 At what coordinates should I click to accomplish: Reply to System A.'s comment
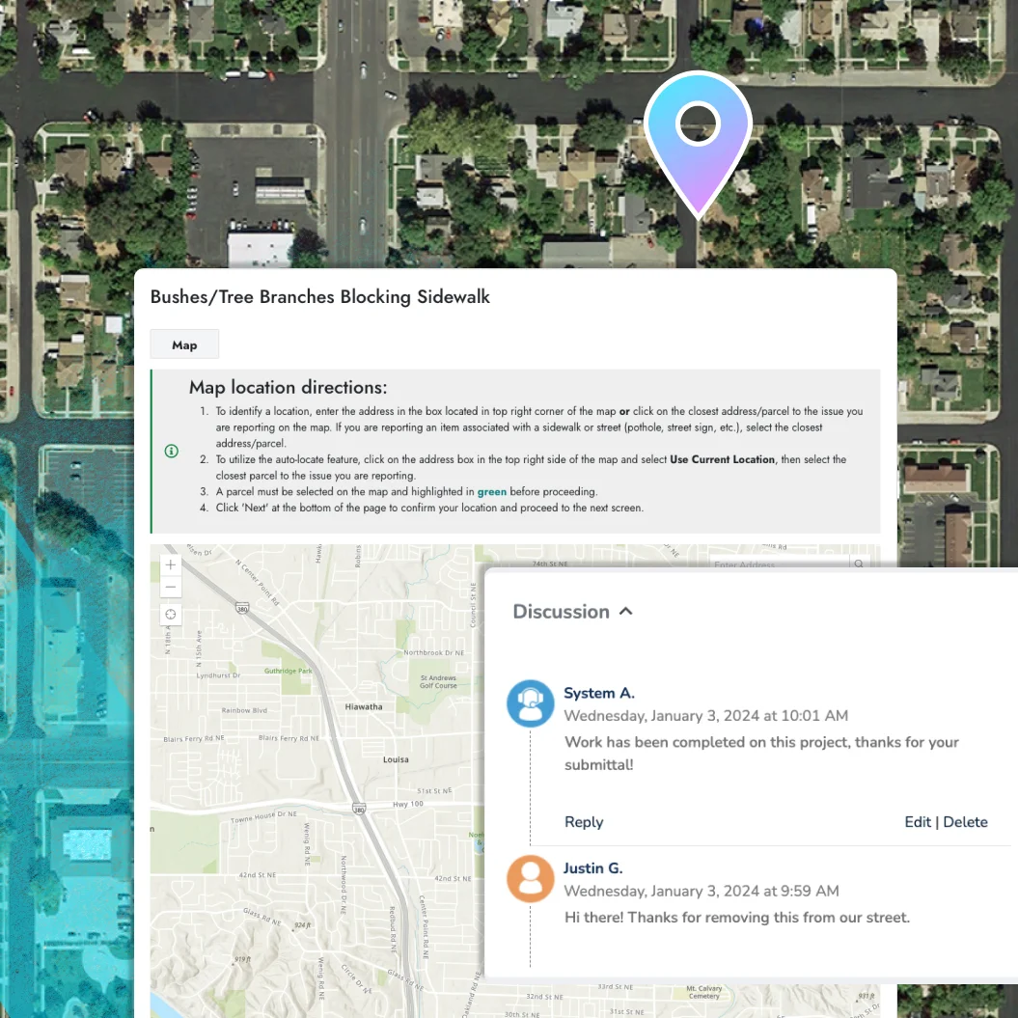(583, 822)
